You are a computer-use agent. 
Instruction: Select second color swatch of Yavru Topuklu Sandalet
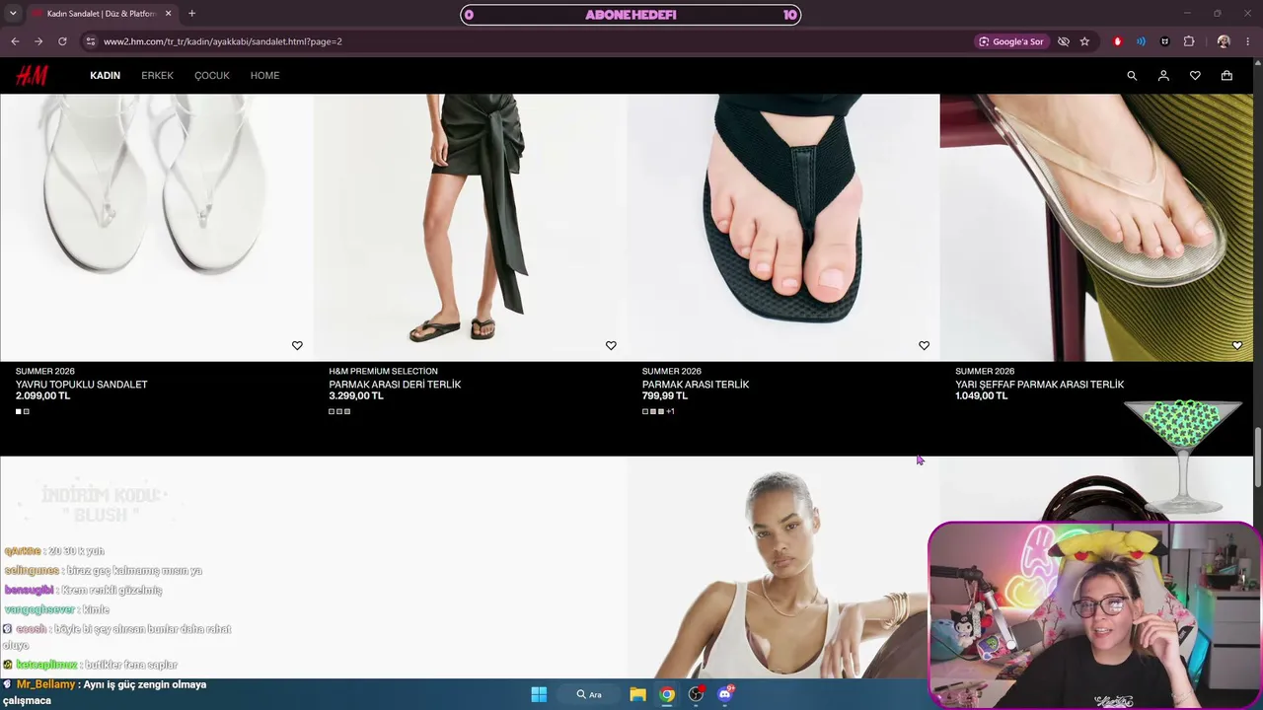pos(27,411)
